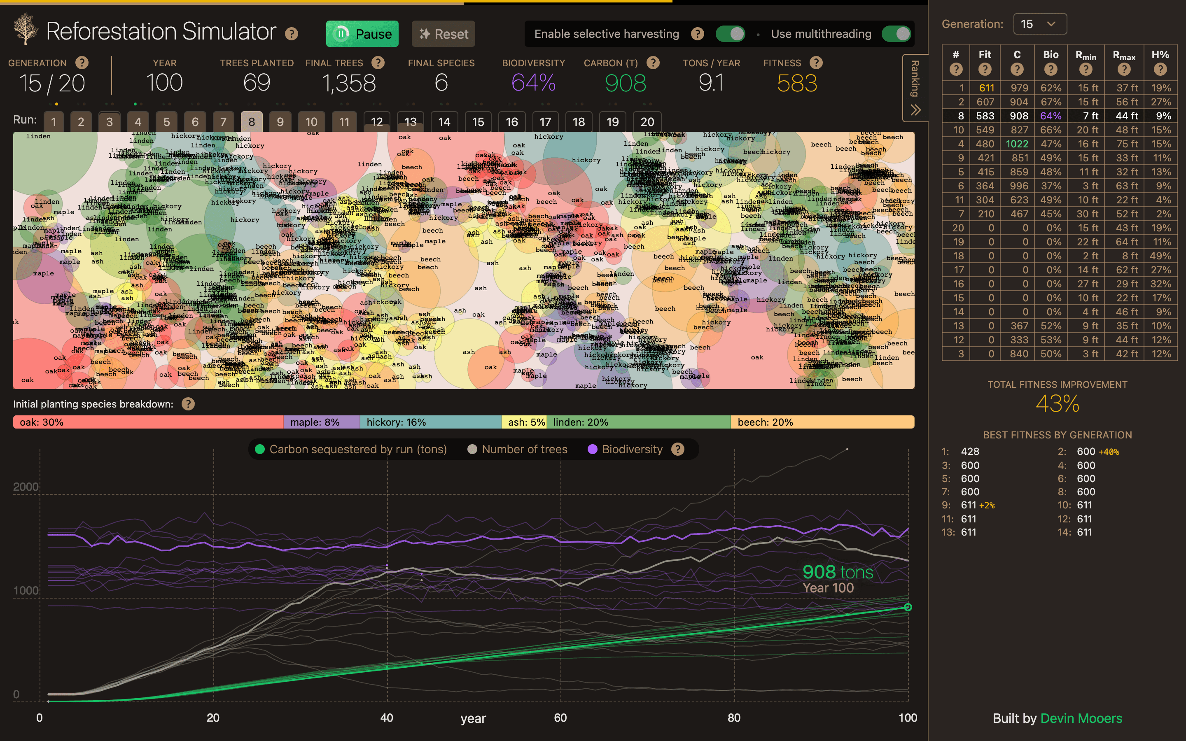Click the help icon beside FINAL TREES
This screenshot has width=1186, height=741.
[378, 63]
